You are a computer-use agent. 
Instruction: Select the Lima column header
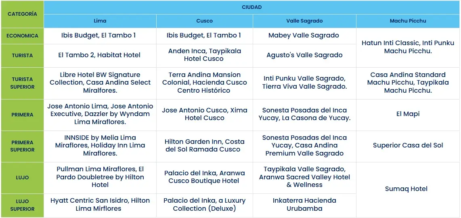point(100,21)
